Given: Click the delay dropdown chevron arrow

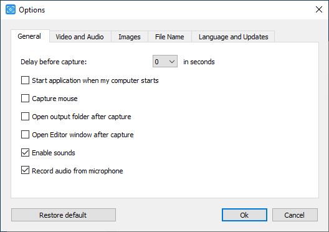Looking at the screenshot, I should tap(172, 62).
